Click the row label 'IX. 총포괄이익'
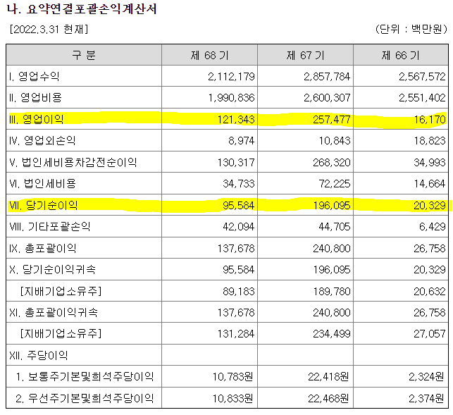453x415 pixels. (43, 248)
